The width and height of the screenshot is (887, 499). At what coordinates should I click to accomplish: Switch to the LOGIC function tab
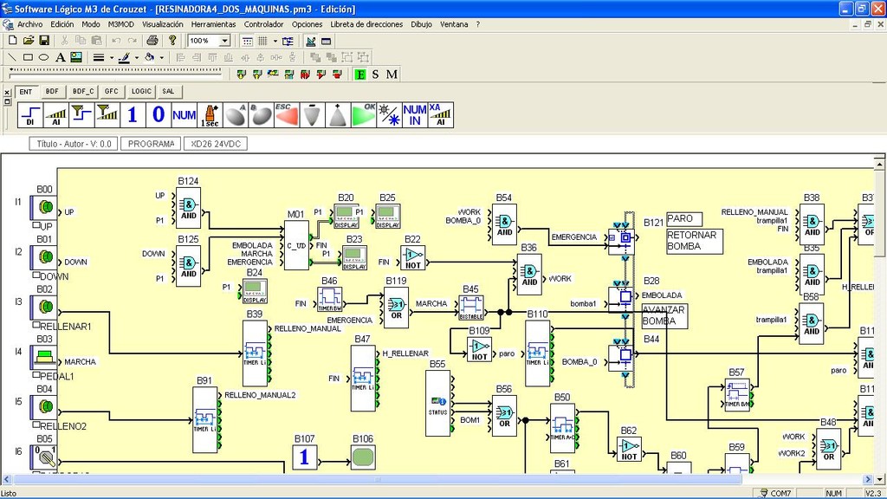click(141, 91)
